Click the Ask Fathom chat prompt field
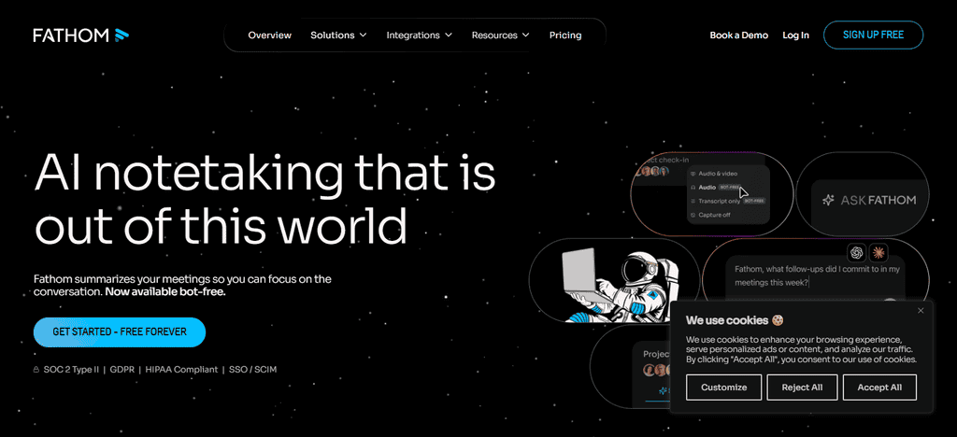 815,275
